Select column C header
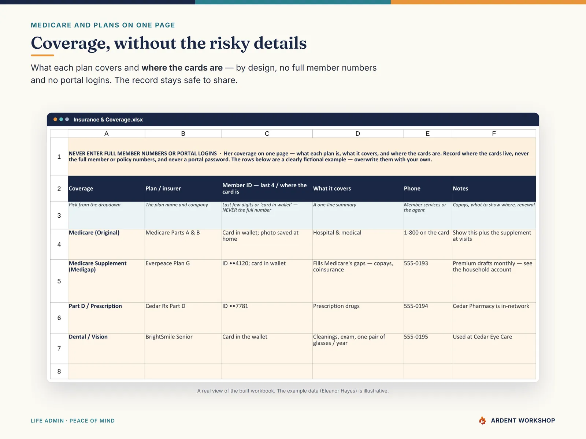 267,134
